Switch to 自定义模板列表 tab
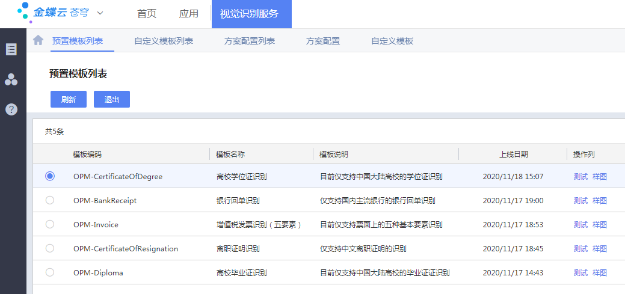625x294 pixels. (x=164, y=41)
